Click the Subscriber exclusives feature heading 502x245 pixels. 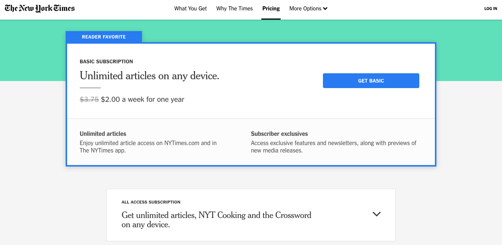(x=280, y=134)
